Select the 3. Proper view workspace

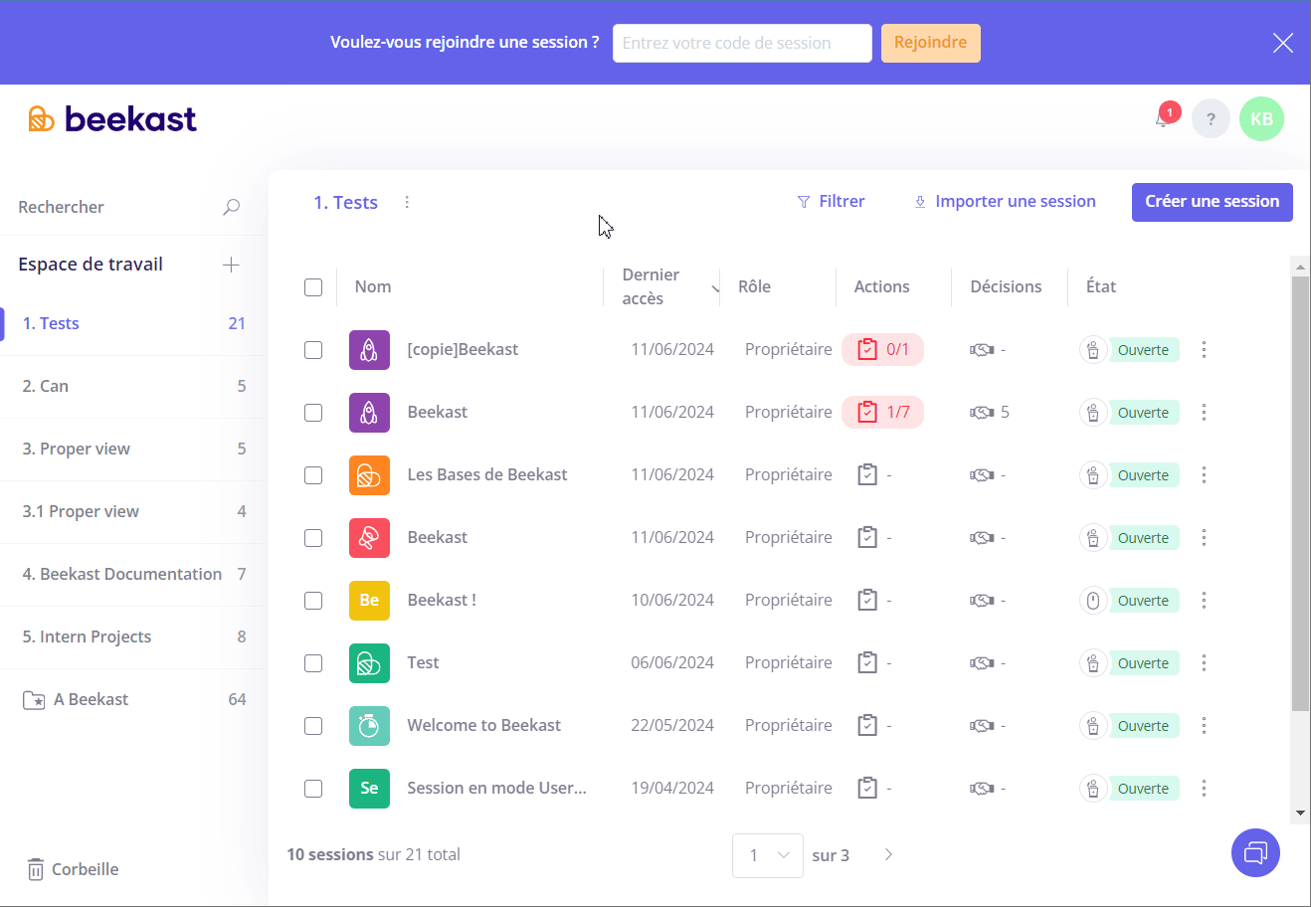coord(134,450)
